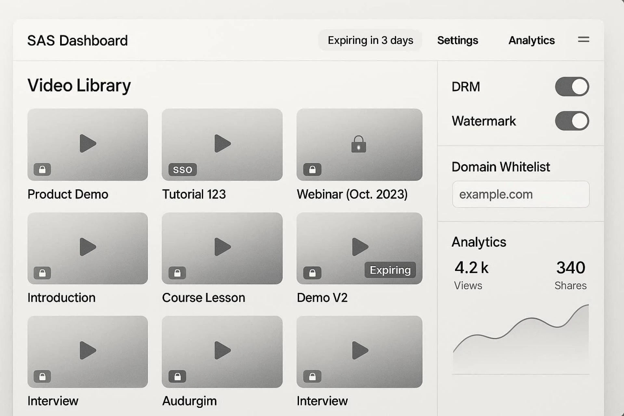This screenshot has height=416, width=624.
Task: Toggle the DRM switch
Action: [x=572, y=86]
